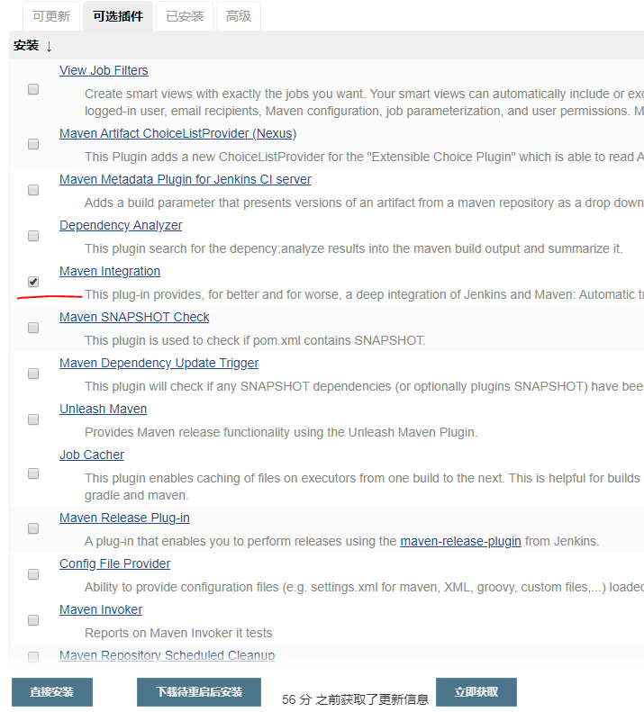This screenshot has height=712, width=644.
Task: Tick the Maven Release Plug-in checkbox
Action: 33,528
